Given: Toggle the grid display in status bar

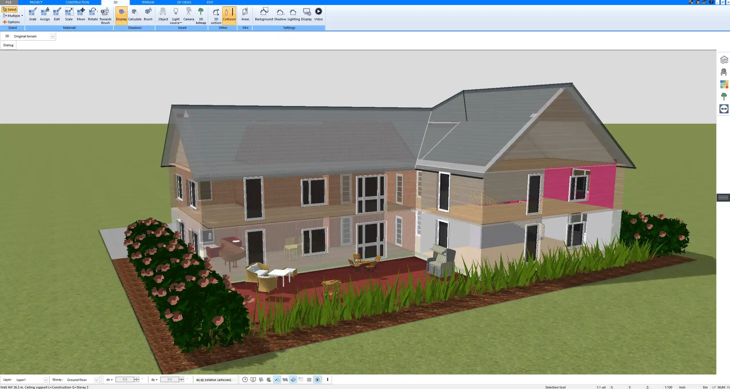Looking at the screenshot, I should tap(309, 380).
